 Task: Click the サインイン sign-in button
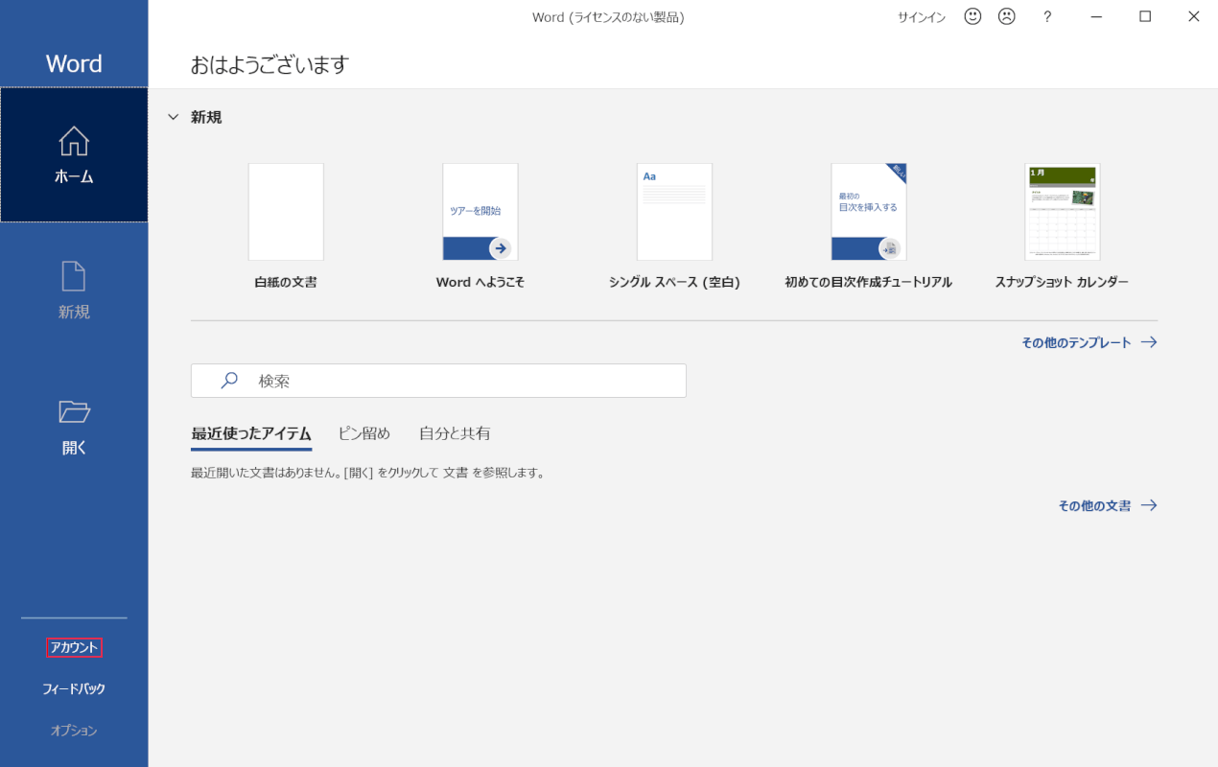click(x=921, y=17)
